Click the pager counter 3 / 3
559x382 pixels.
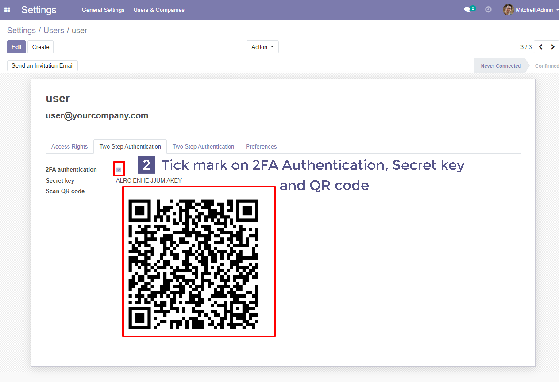[526, 47]
